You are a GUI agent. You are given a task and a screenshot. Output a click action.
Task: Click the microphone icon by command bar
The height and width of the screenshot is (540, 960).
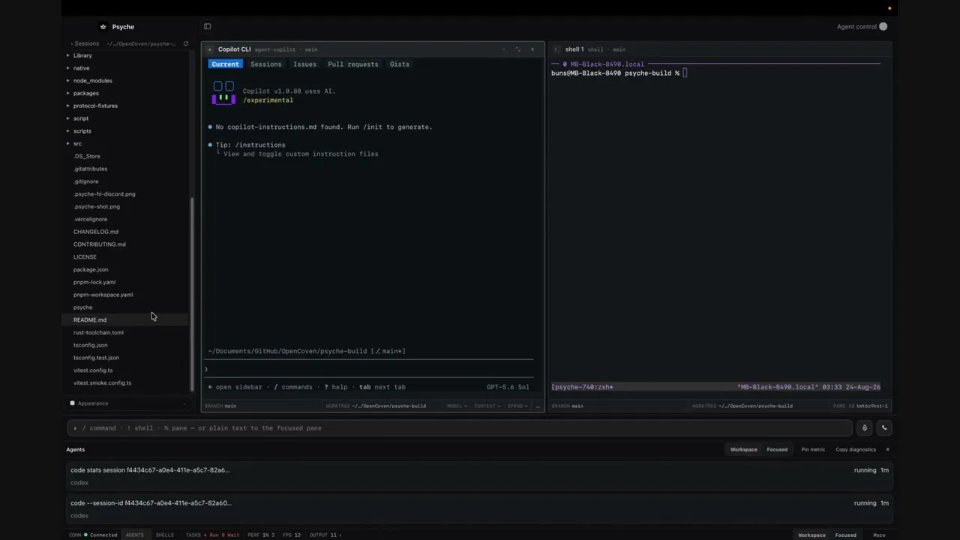point(865,428)
